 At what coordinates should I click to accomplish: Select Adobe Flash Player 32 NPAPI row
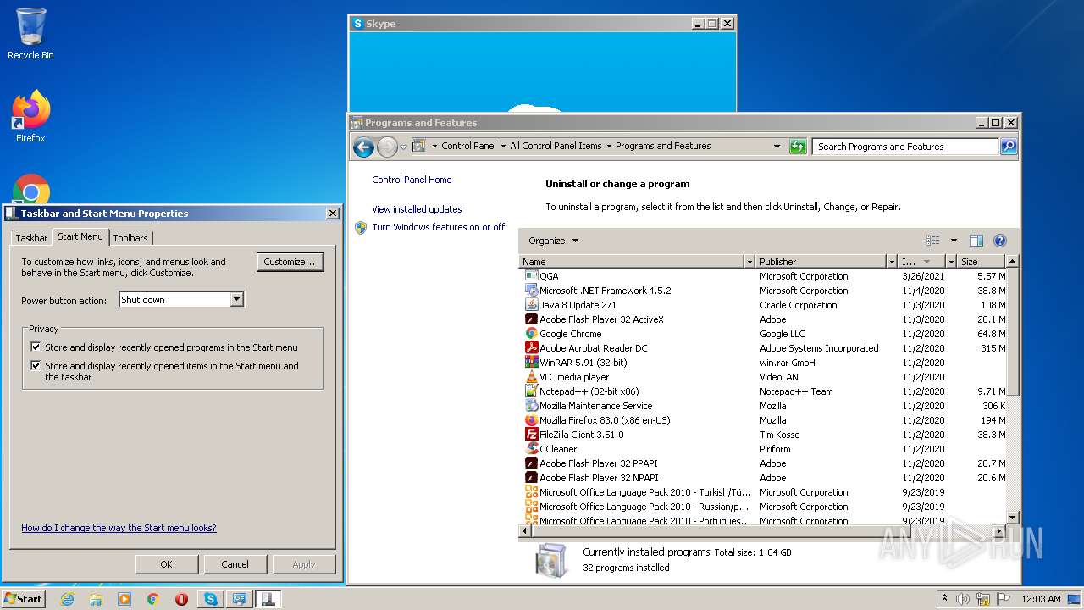click(x=762, y=478)
